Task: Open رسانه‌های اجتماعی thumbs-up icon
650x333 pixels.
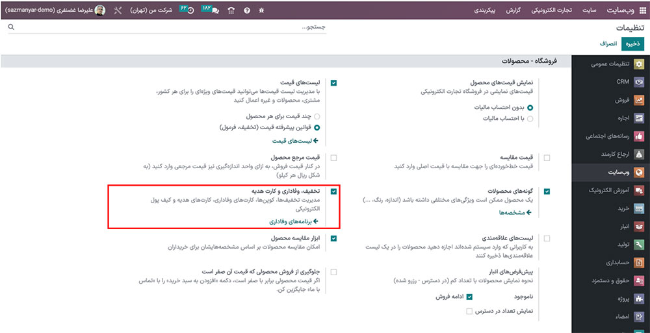Action: (640, 136)
